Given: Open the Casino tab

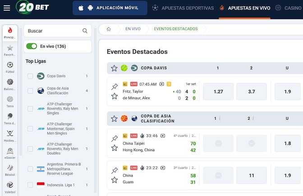Looking at the screenshot, I should coord(288,8).
